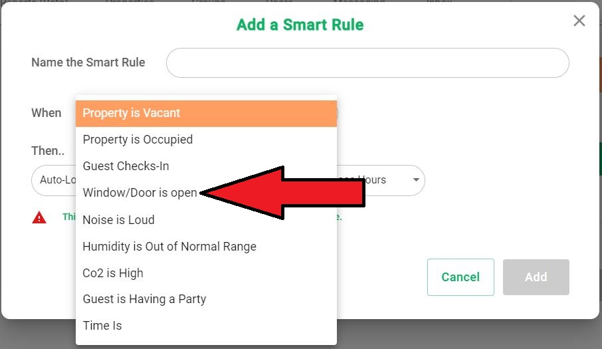Select Humidity is Out of Normal Range
Screen dimensions: 602x349
click(206, 246)
